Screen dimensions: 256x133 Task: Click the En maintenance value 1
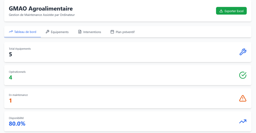tap(10, 101)
